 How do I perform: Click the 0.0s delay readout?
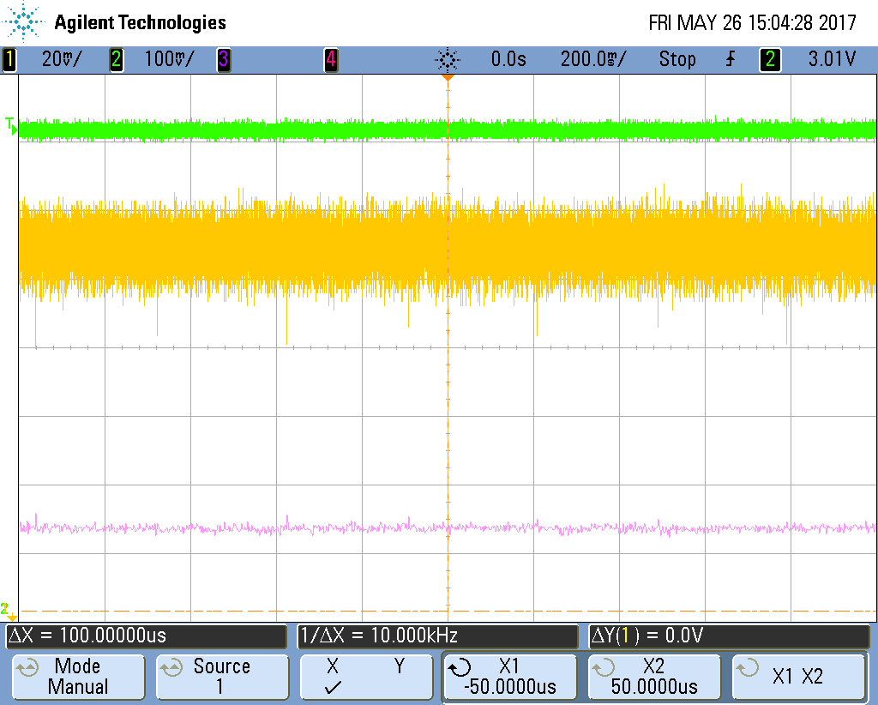[x=508, y=59]
